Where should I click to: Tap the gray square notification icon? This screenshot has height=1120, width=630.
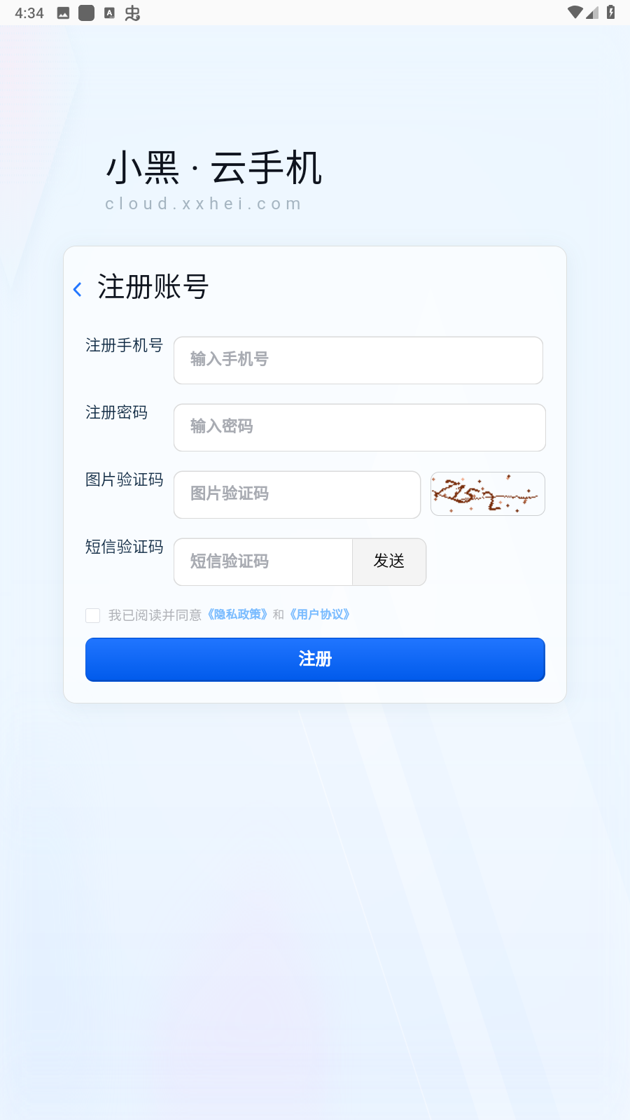[x=86, y=13]
